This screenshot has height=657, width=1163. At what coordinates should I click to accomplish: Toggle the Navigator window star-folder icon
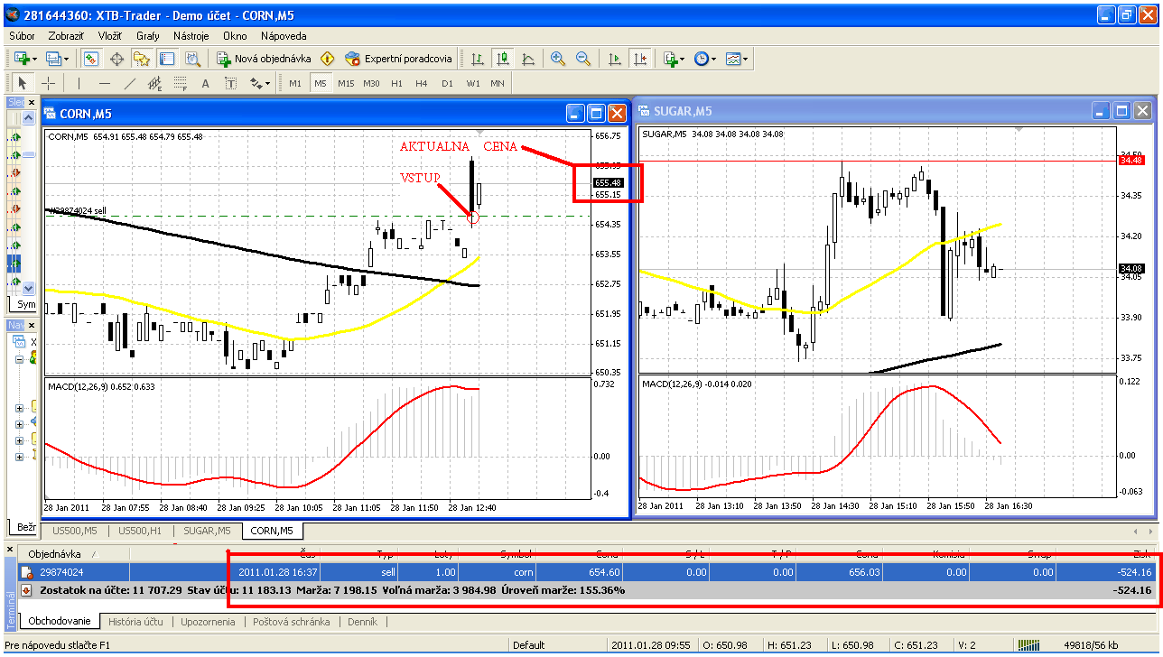pyautogui.click(x=142, y=59)
